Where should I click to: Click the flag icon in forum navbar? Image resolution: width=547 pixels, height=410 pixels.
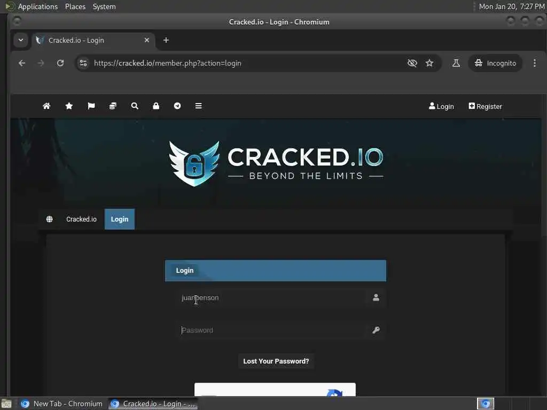[91, 106]
